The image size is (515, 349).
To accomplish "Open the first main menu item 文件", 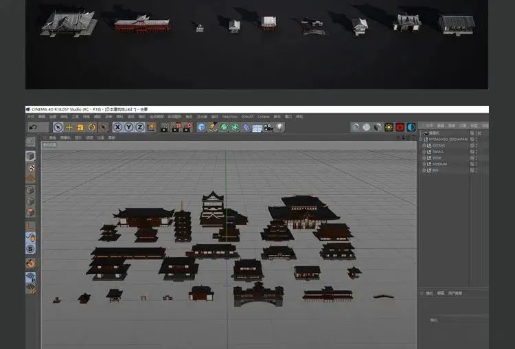I will pyautogui.click(x=30, y=117).
